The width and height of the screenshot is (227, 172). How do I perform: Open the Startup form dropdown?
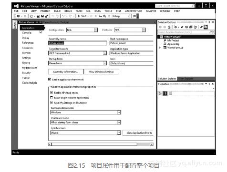[105, 63]
